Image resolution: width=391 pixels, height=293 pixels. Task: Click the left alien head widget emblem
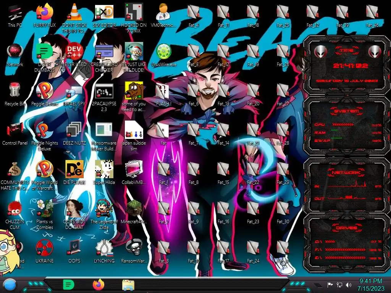[321, 52]
